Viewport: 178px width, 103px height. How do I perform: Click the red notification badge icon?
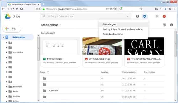(164, 16)
